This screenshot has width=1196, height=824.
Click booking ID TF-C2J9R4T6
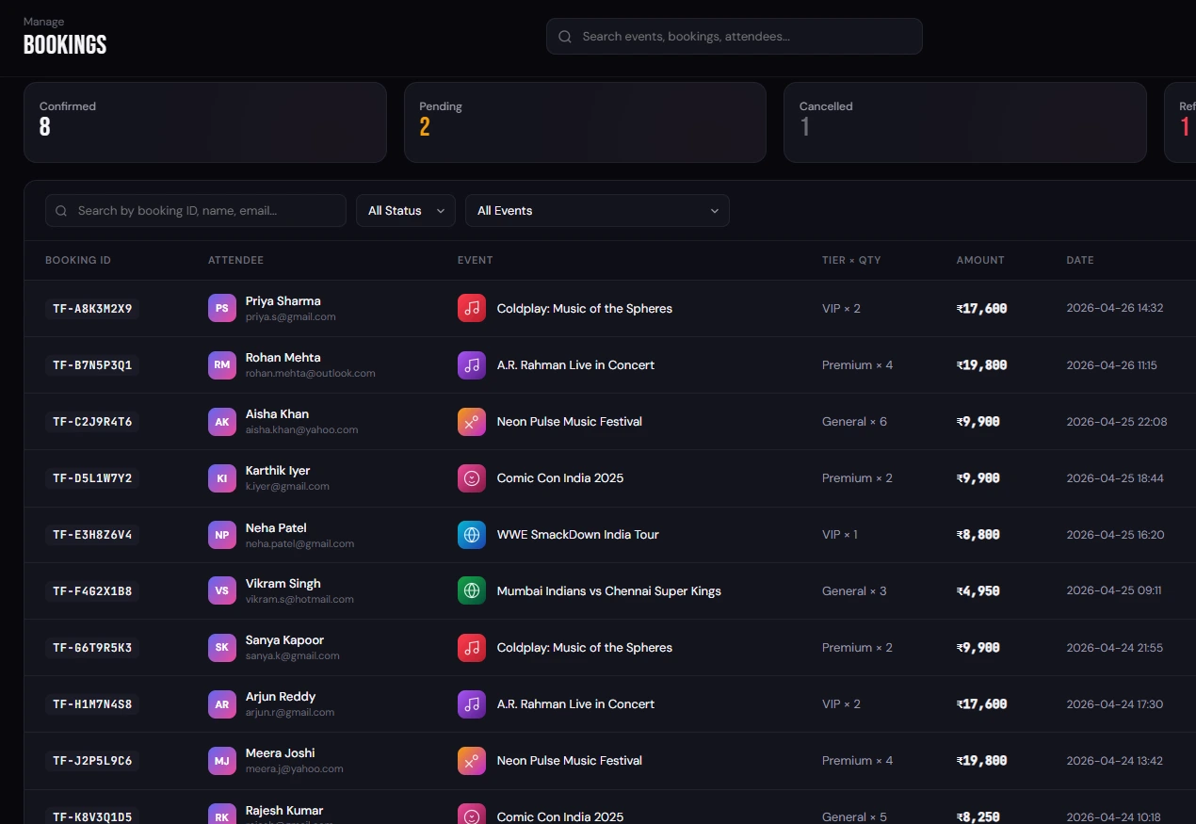pos(92,421)
